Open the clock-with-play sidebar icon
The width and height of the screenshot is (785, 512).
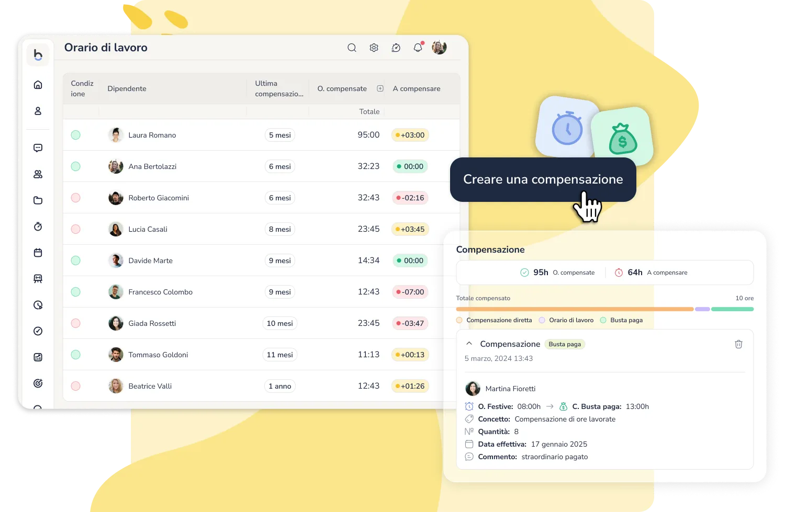pos(38,305)
